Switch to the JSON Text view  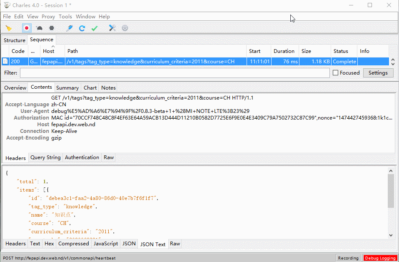(153, 244)
